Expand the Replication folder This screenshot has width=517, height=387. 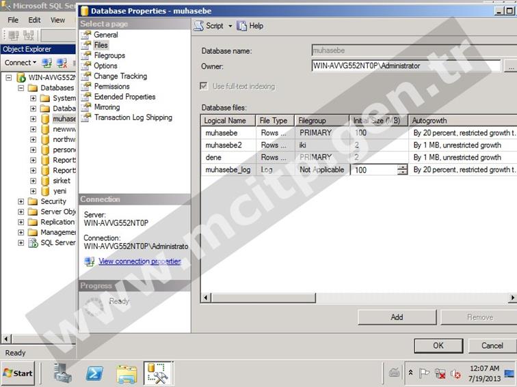pyautogui.click(x=21, y=222)
